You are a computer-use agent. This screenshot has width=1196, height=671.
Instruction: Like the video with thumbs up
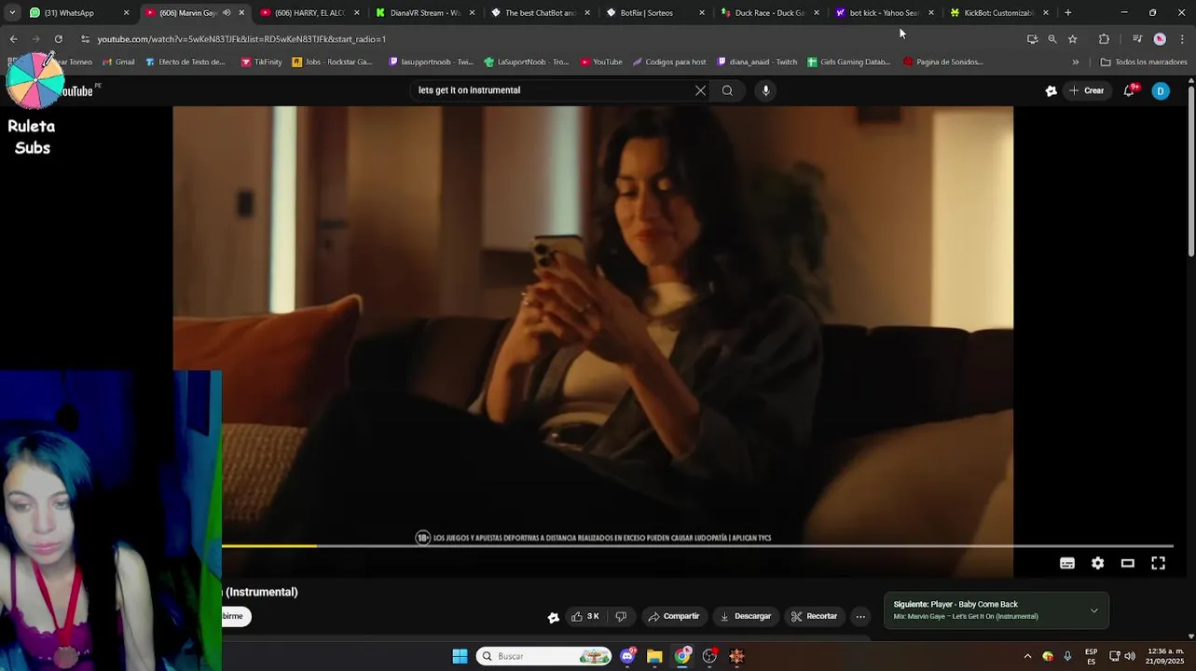(585, 616)
